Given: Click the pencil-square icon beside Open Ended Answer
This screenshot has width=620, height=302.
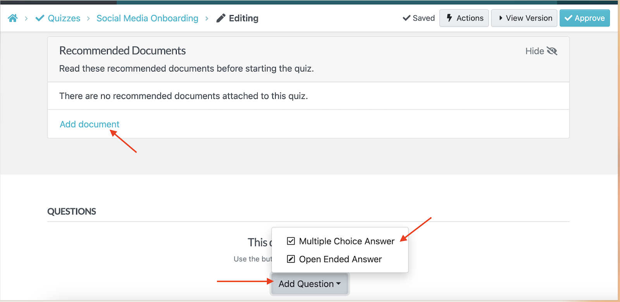Looking at the screenshot, I should 290,259.
